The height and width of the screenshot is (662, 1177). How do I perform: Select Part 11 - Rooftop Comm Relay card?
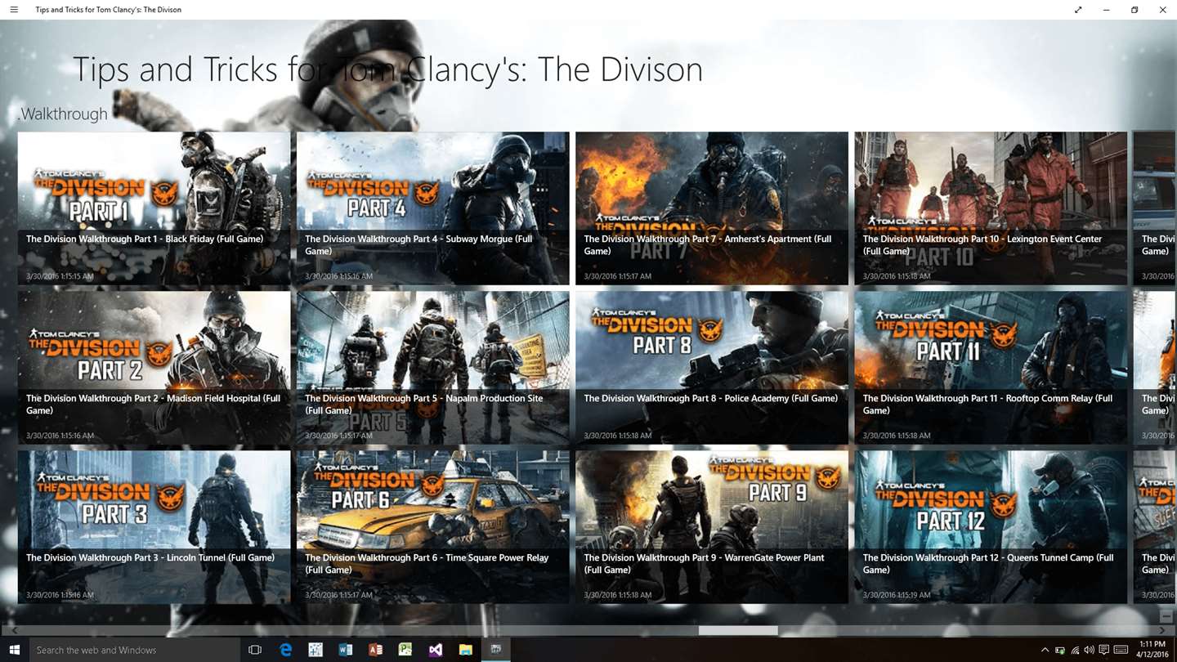[x=991, y=368]
